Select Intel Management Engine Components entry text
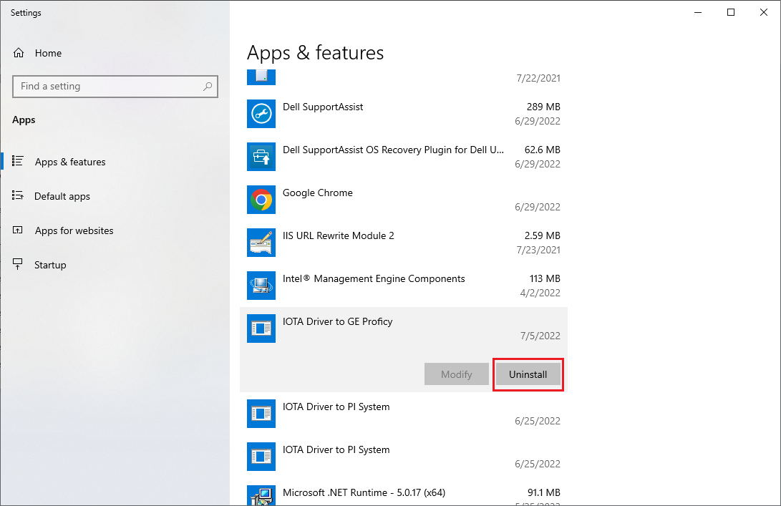The width and height of the screenshot is (781, 506). 374,278
